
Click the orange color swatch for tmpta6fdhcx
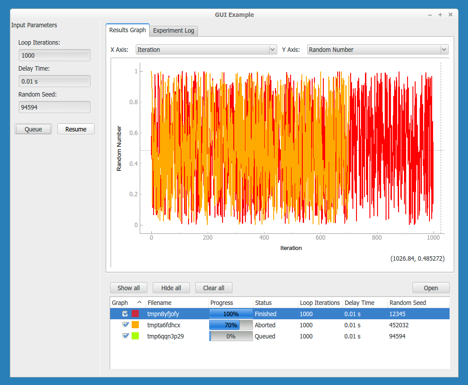pyautogui.click(x=135, y=325)
